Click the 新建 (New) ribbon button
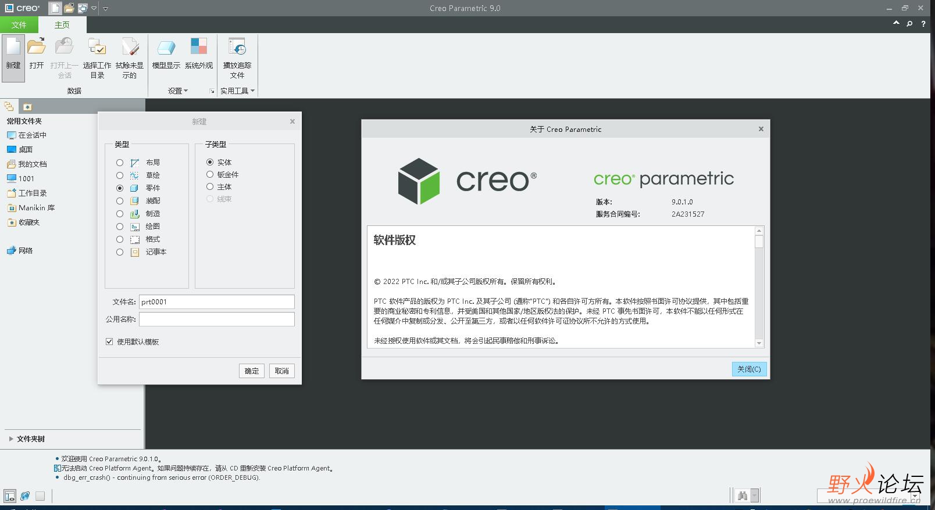Image resolution: width=935 pixels, height=510 pixels. point(13,58)
